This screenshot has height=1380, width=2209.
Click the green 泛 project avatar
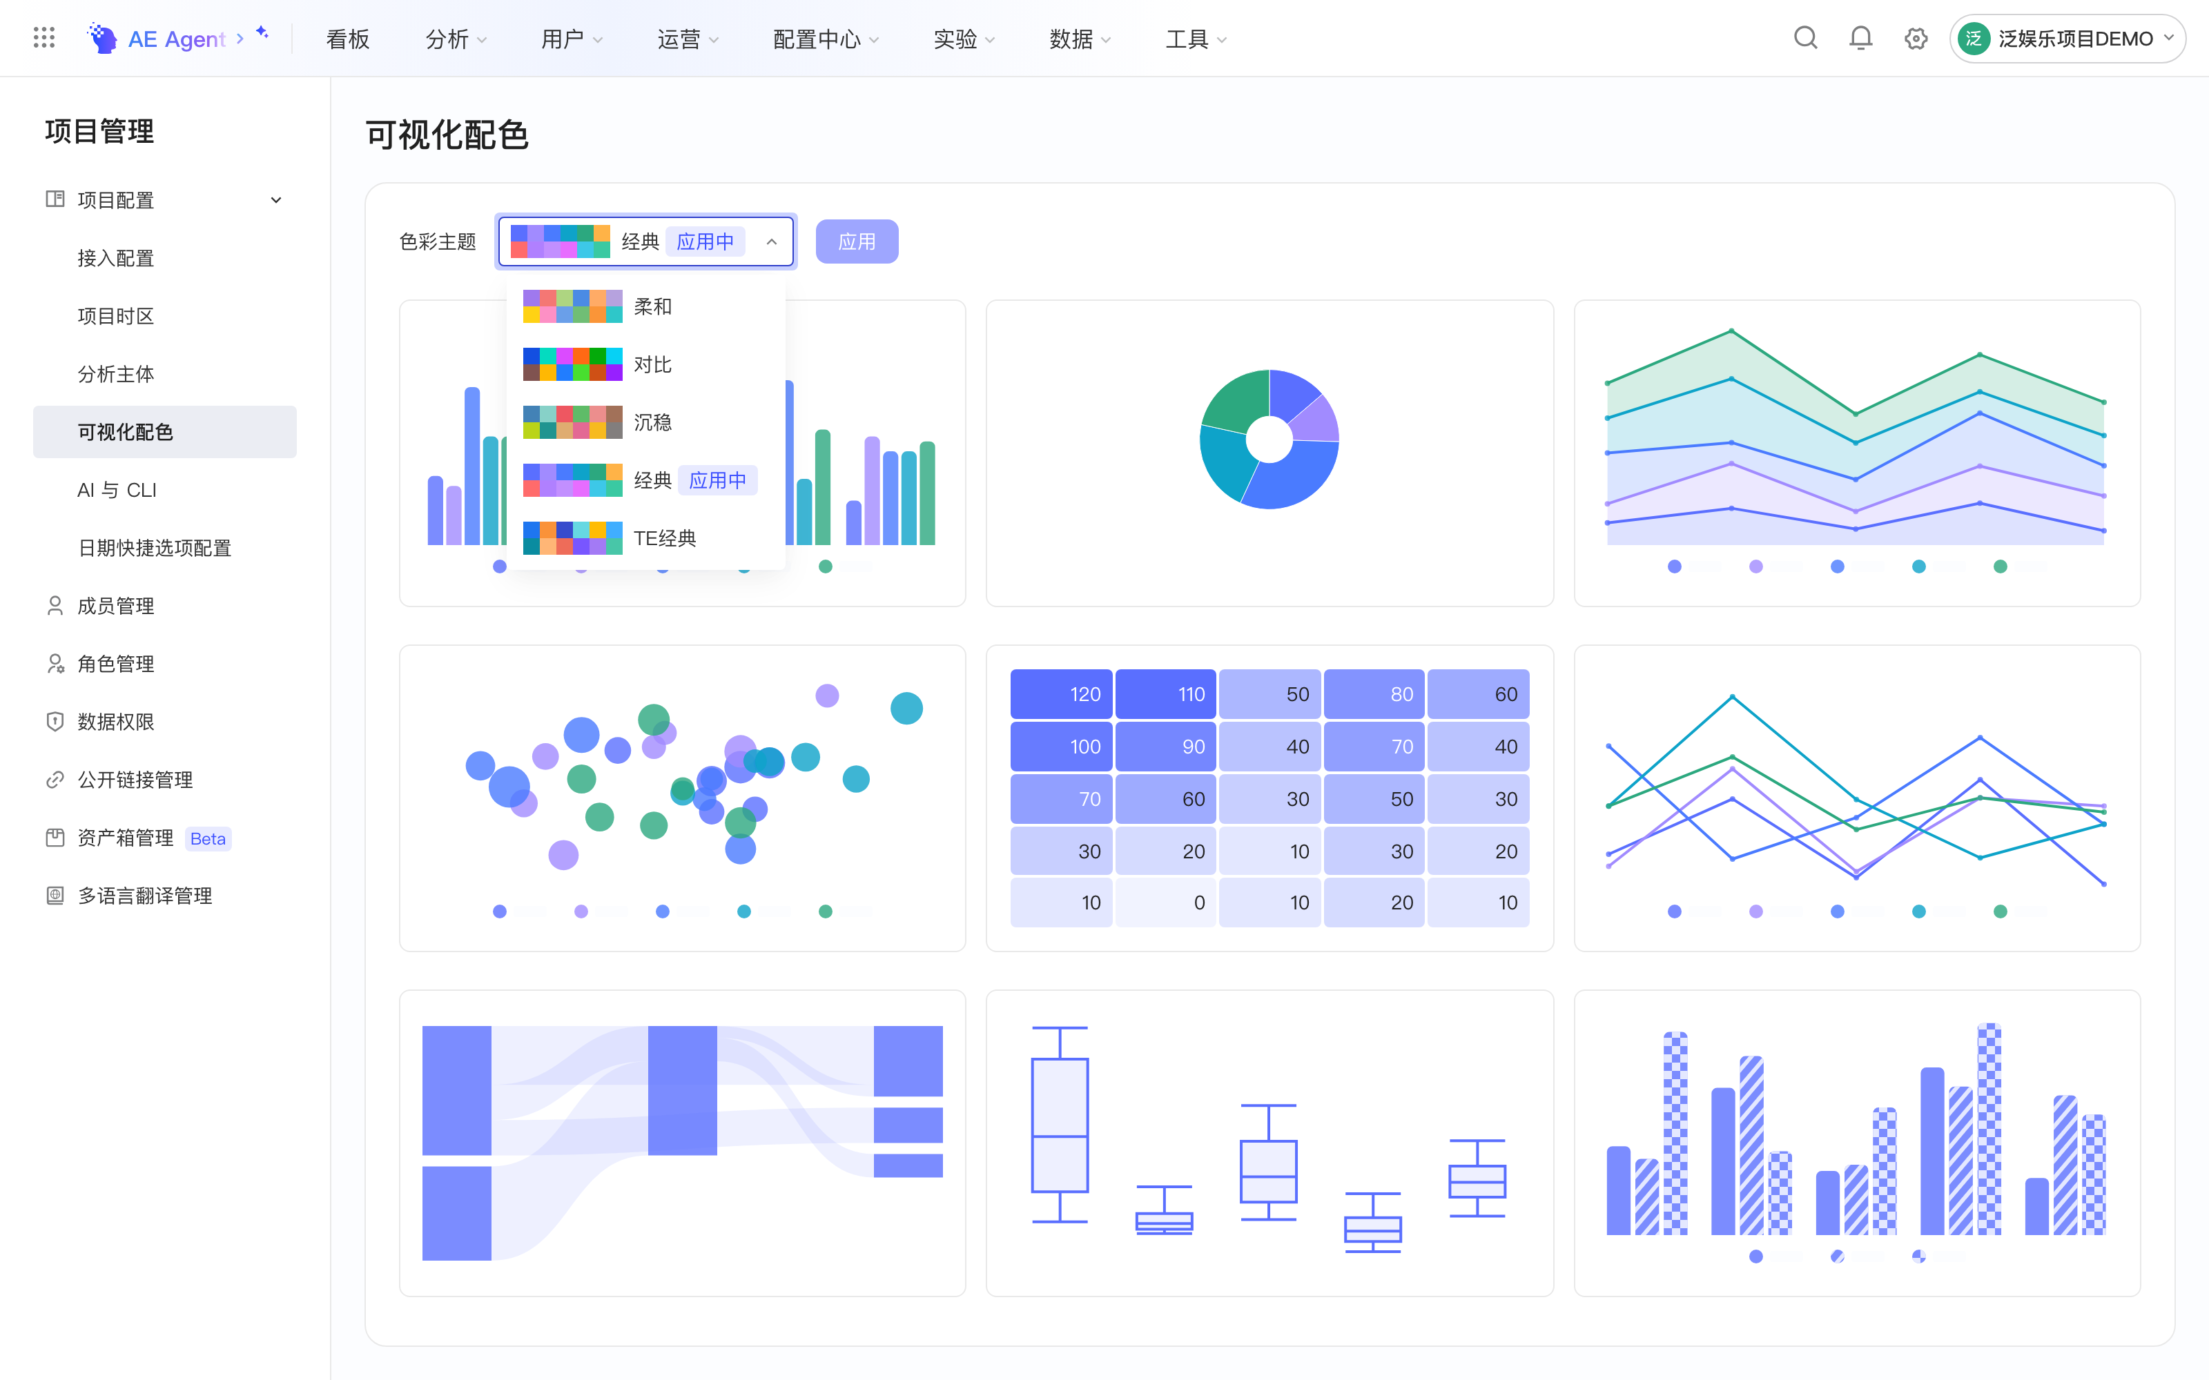click(1974, 39)
